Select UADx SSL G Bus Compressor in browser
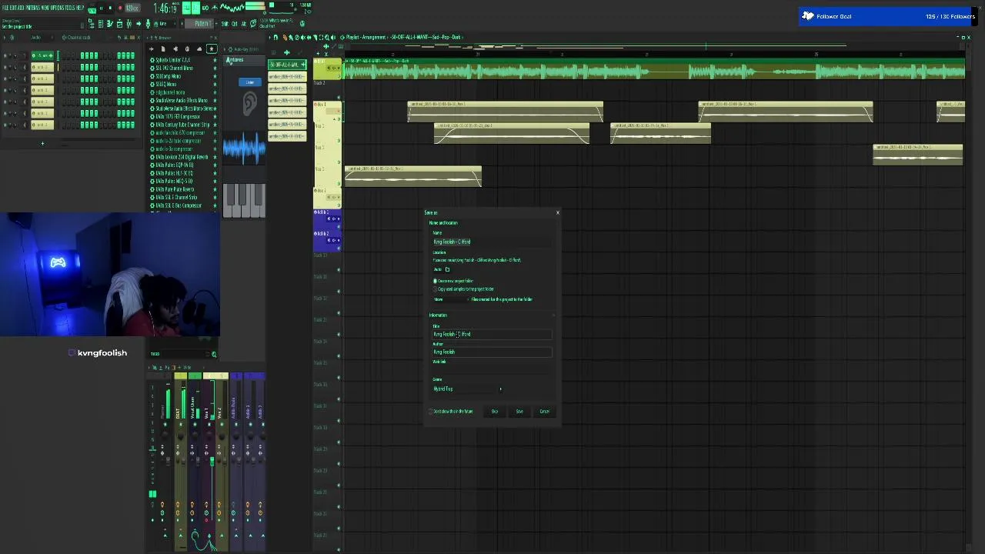The image size is (985, 554). [178, 205]
